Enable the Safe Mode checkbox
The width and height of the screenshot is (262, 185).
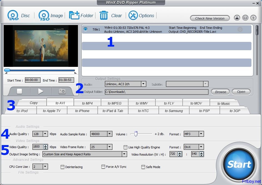point(143,167)
